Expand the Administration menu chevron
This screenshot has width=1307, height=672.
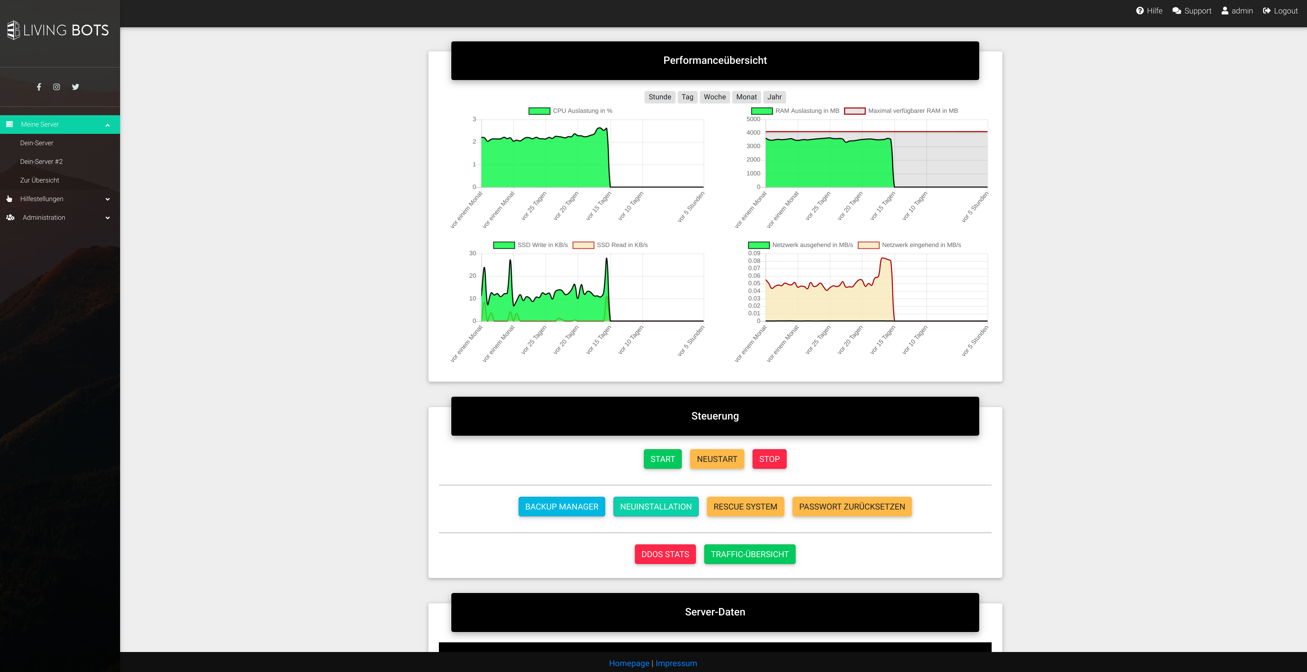click(108, 218)
